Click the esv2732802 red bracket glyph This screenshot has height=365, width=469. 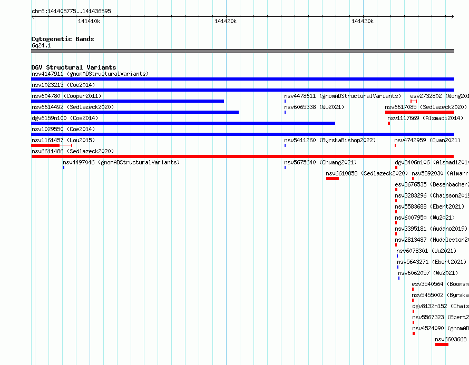(414, 101)
